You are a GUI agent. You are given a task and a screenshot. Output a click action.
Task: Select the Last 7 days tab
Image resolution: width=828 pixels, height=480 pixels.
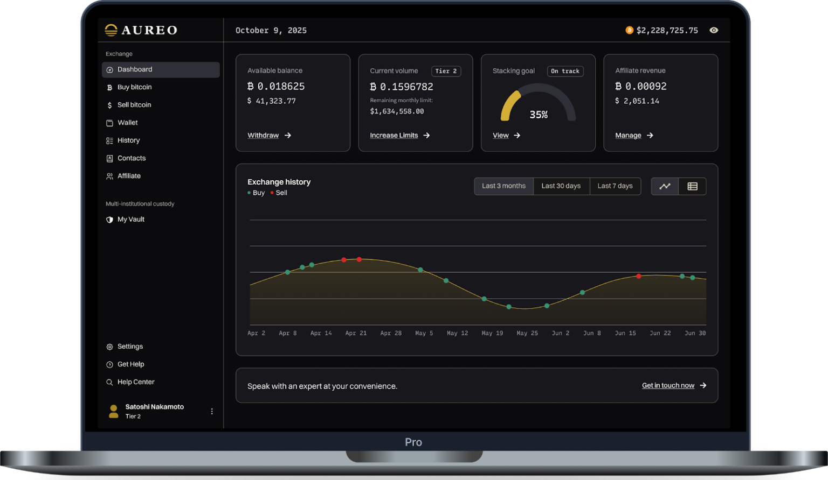pyautogui.click(x=615, y=186)
